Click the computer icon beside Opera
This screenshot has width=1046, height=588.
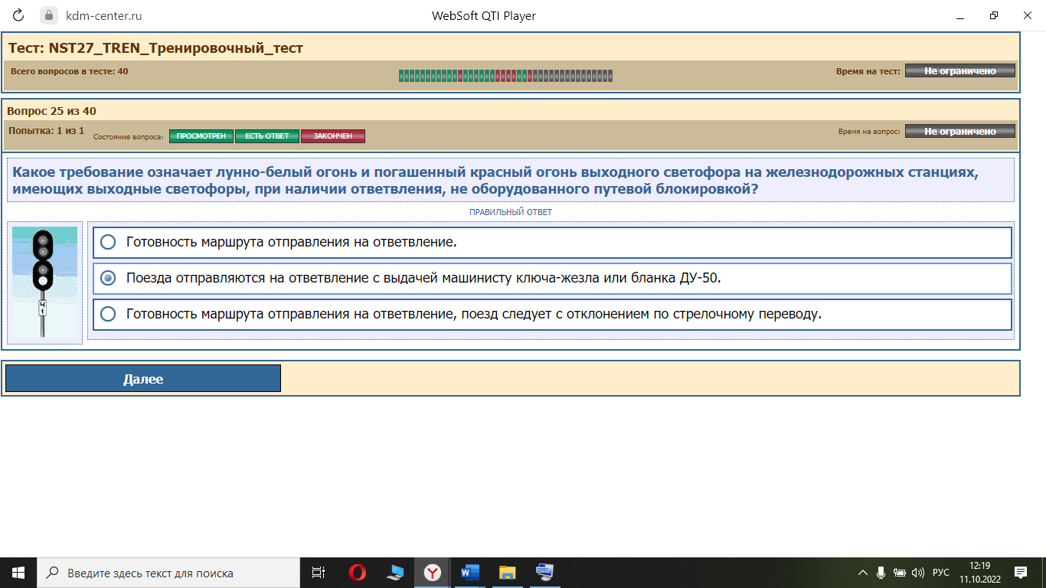395,573
